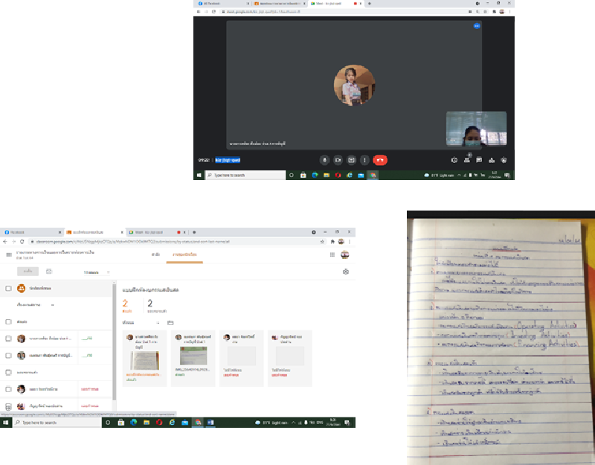Open the Meet chat panel icon
595x465 pixels.
[479, 160]
